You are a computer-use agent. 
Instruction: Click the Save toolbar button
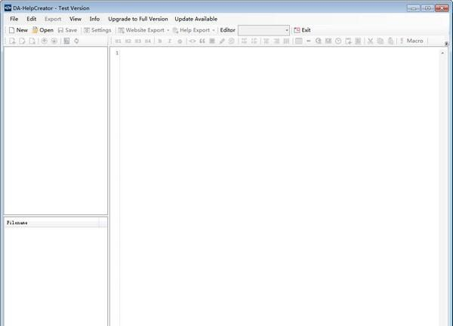pos(67,30)
